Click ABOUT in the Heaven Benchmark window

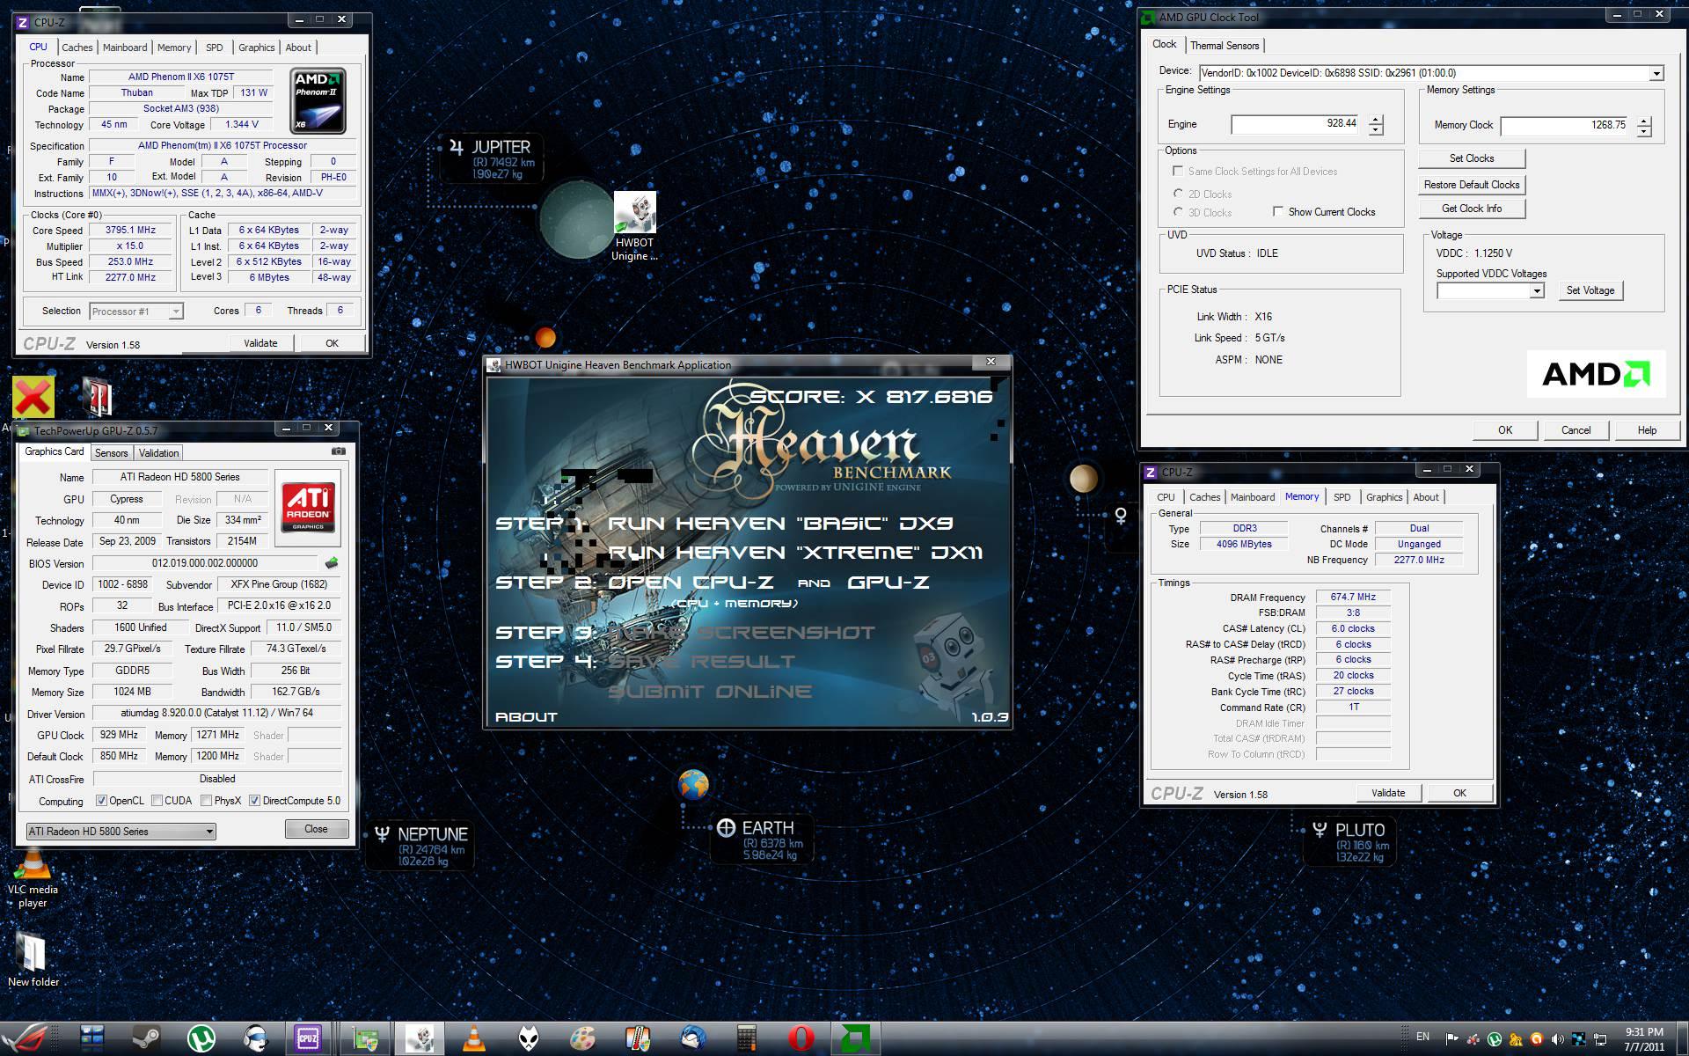(526, 717)
